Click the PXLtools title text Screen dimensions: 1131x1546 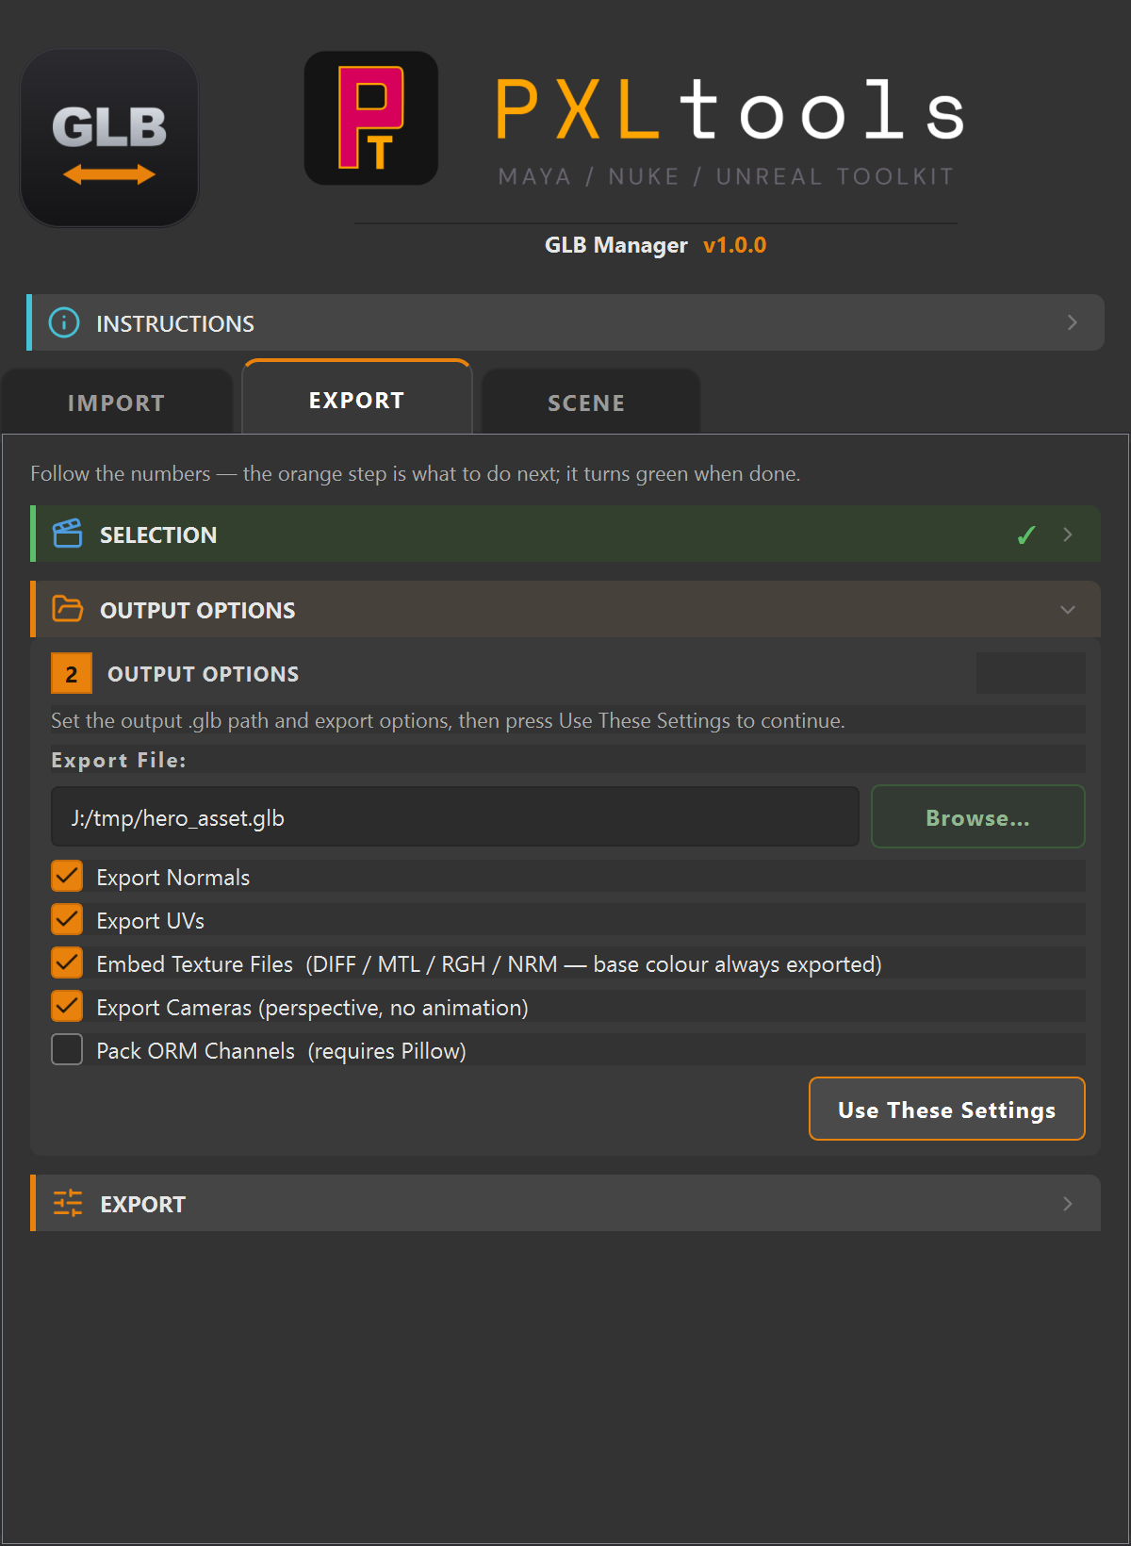pyautogui.click(x=730, y=109)
